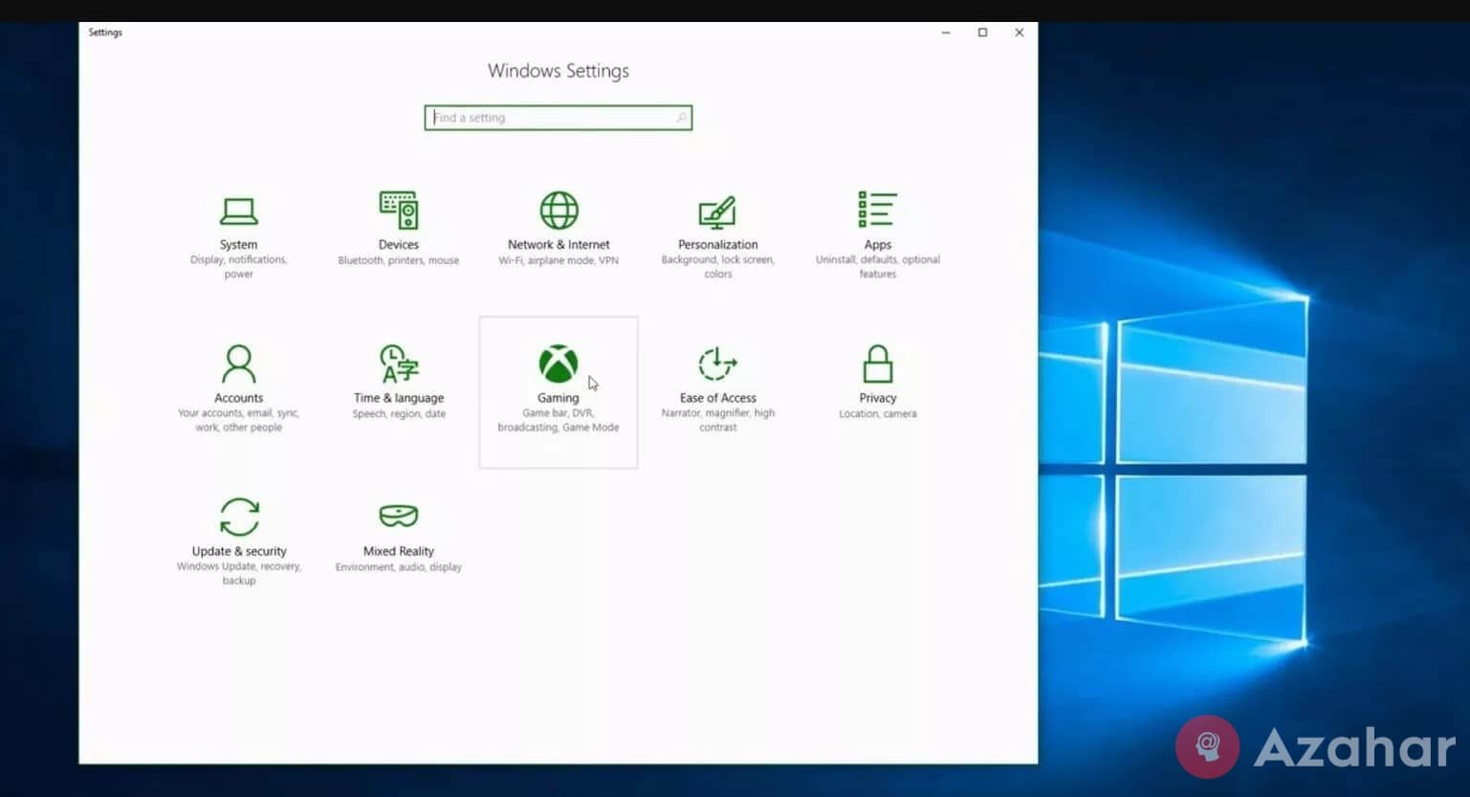Viewport: 1470px width, 797px height.
Task: Maximize the Settings window
Action: [982, 33]
